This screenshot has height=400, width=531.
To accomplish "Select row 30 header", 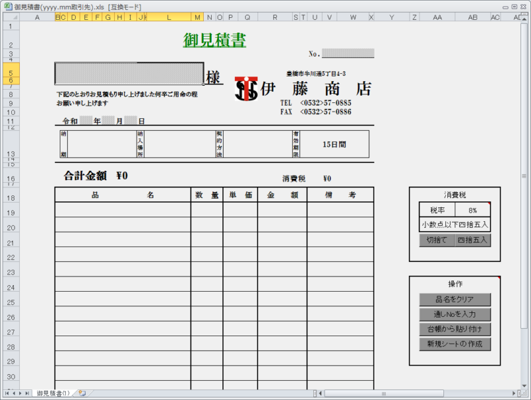I will pyautogui.click(x=11, y=373).
